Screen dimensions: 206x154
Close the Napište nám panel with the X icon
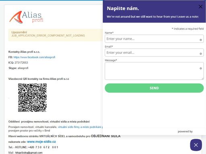tap(200, 6)
